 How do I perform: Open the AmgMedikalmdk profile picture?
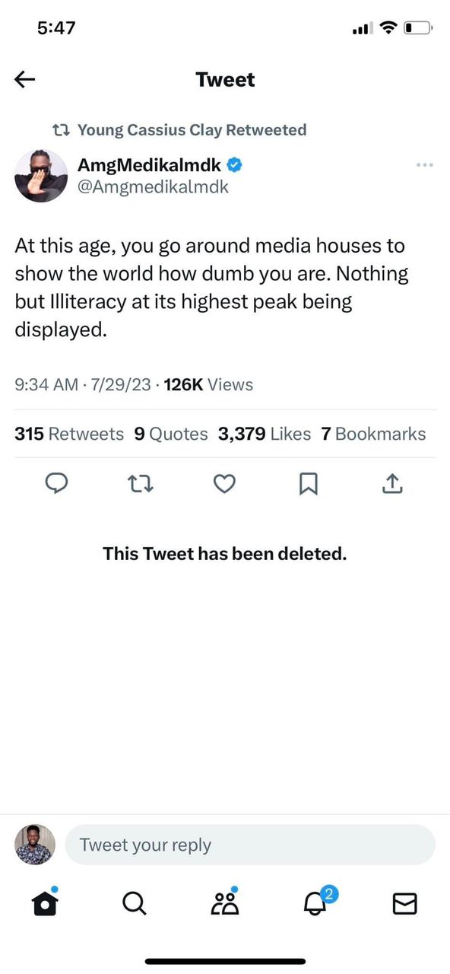click(x=41, y=176)
